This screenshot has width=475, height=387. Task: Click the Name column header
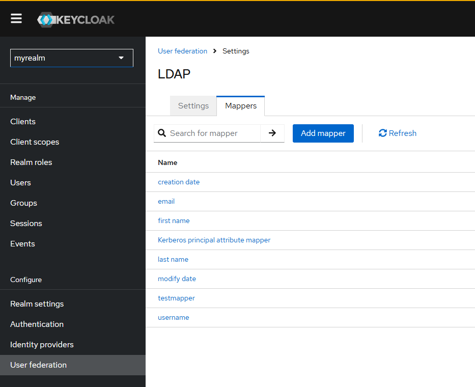(167, 162)
